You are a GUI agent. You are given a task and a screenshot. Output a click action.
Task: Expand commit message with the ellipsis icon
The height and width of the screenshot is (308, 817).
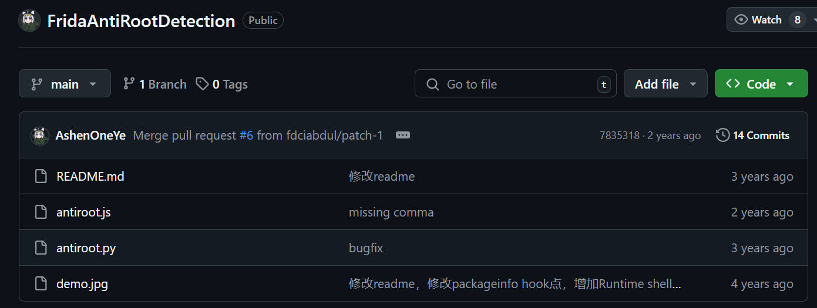tap(403, 136)
